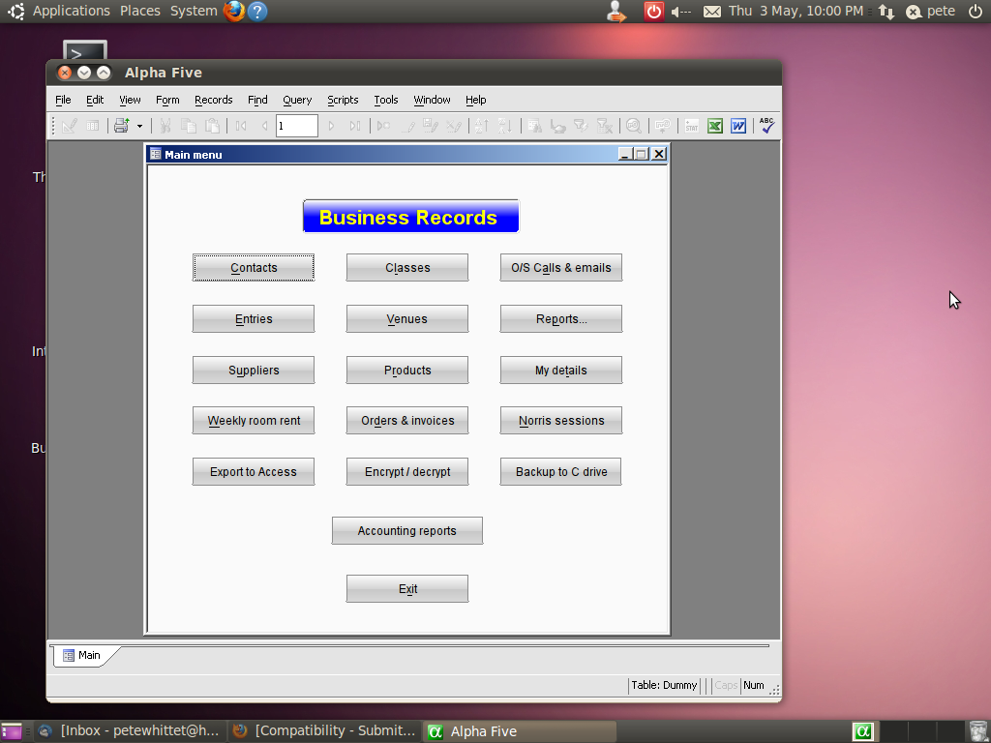Click the record number field
991x743 pixels.
click(296, 126)
